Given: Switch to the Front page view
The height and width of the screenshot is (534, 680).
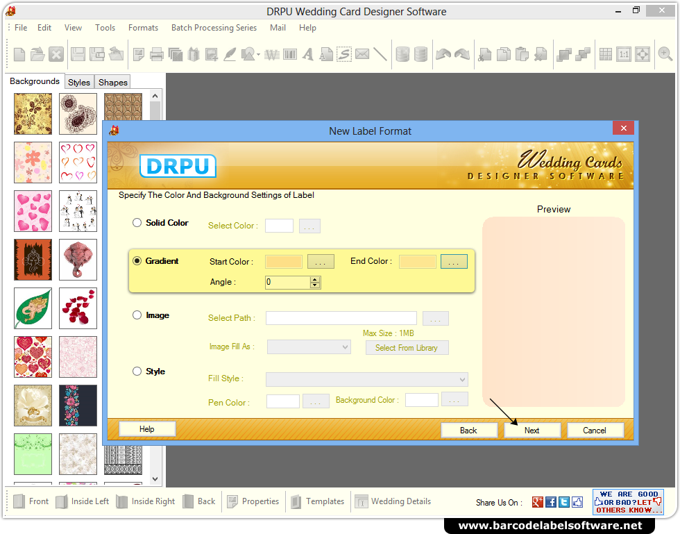Looking at the screenshot, I should pyautogui.click(x=31, y=501).
